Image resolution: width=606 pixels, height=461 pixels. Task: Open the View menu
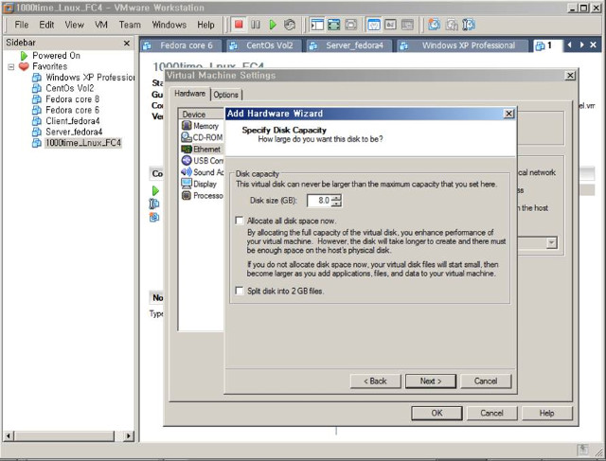tap(74, 25)
